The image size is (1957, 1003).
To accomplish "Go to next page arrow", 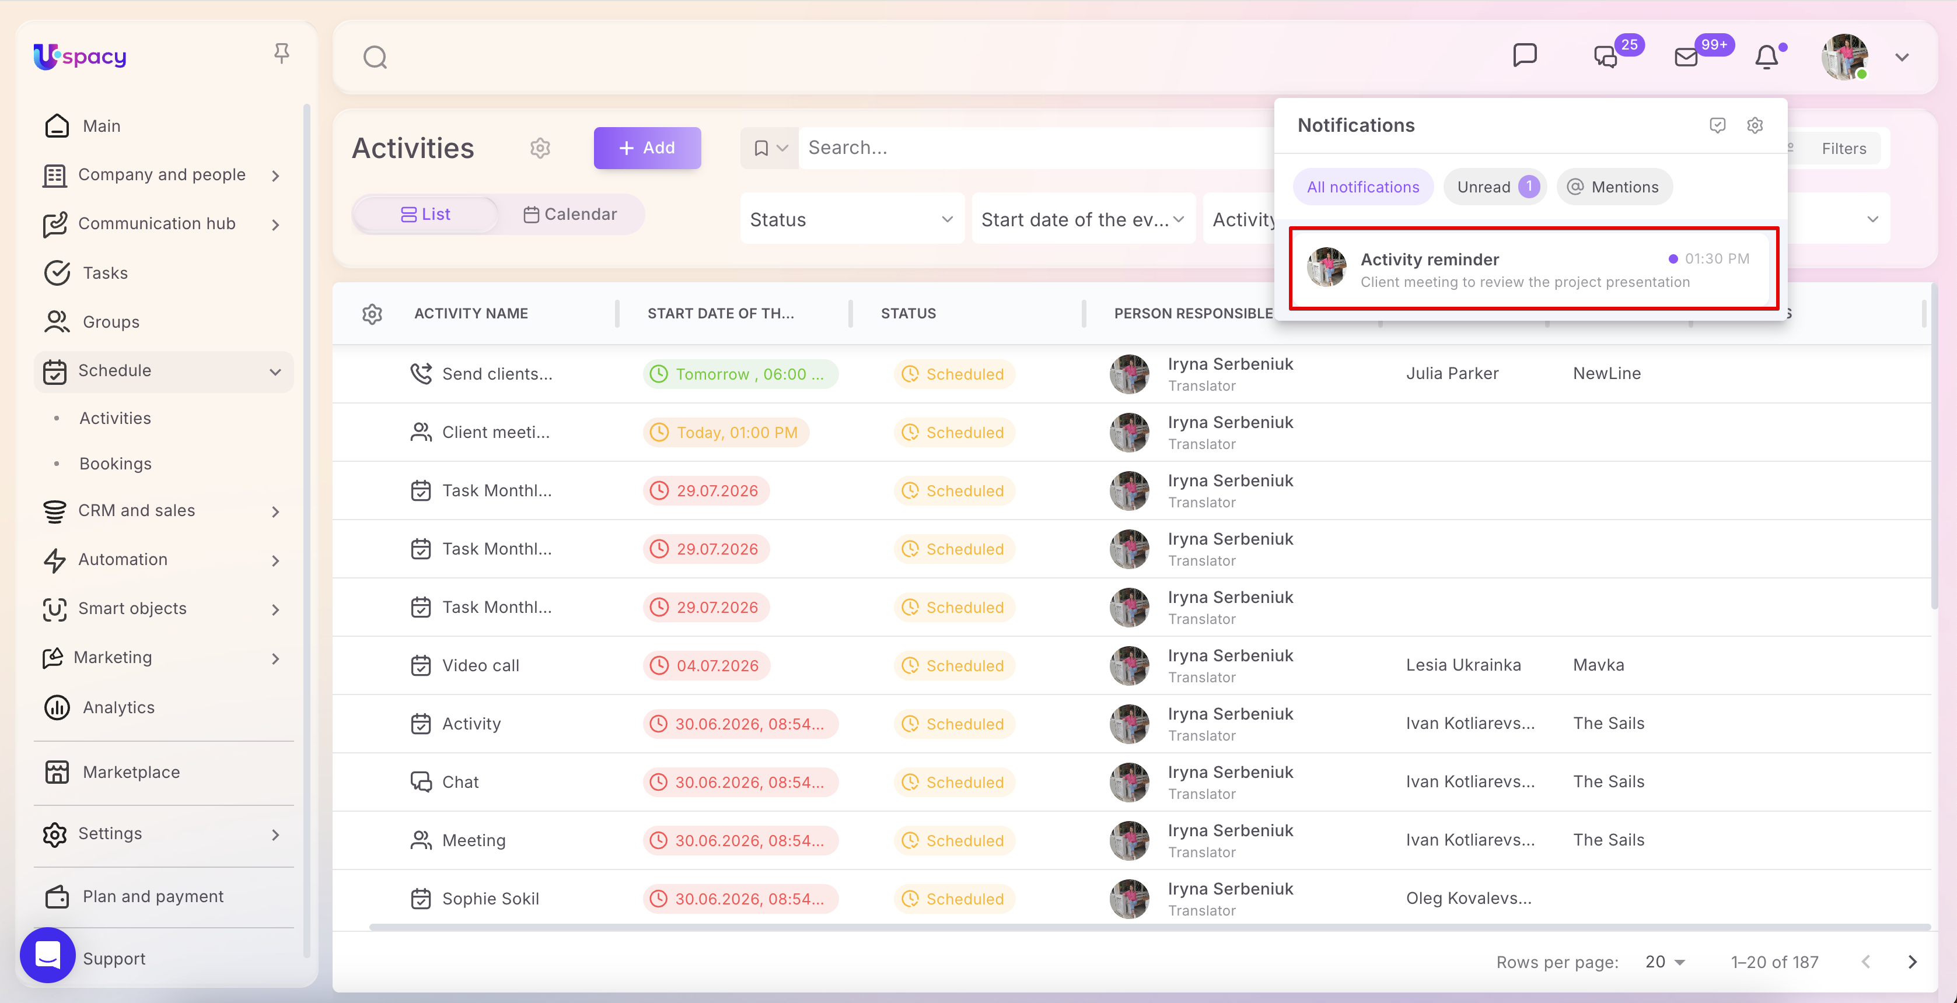I will click(1912, 962).
